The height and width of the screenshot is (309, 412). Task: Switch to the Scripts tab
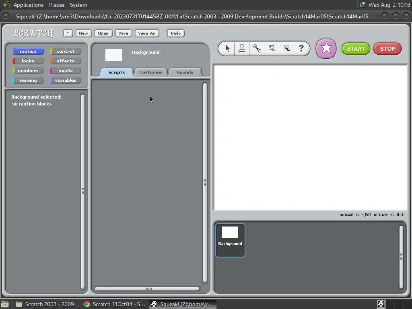(117, 72)
